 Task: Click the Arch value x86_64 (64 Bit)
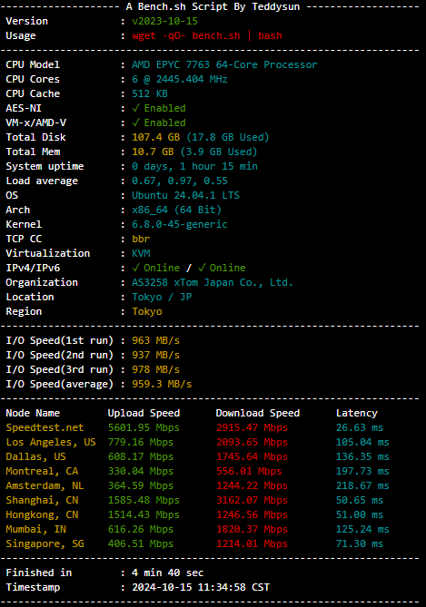[x=176, y=210]
